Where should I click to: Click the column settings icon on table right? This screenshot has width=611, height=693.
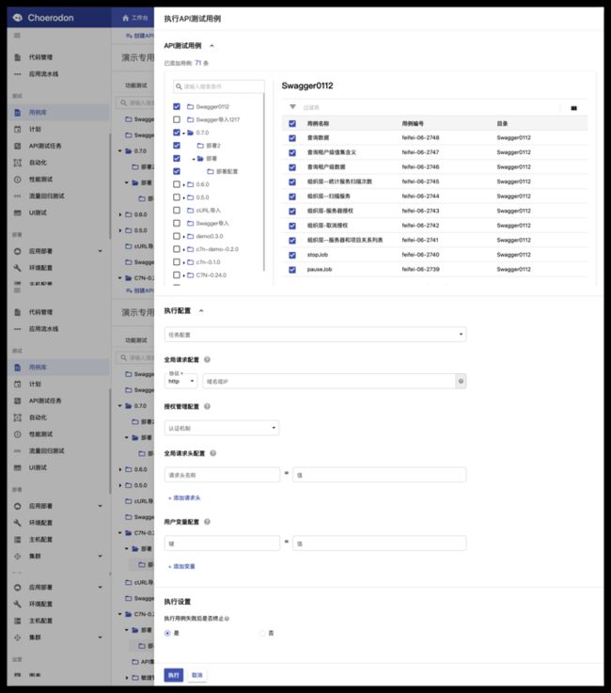coord(573,107)
